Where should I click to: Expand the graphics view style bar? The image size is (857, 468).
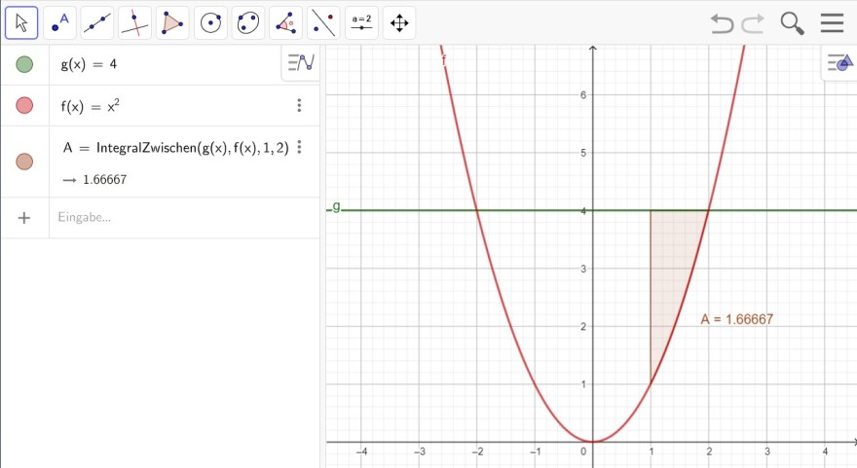pyautogui.click(x=840, y=63)
